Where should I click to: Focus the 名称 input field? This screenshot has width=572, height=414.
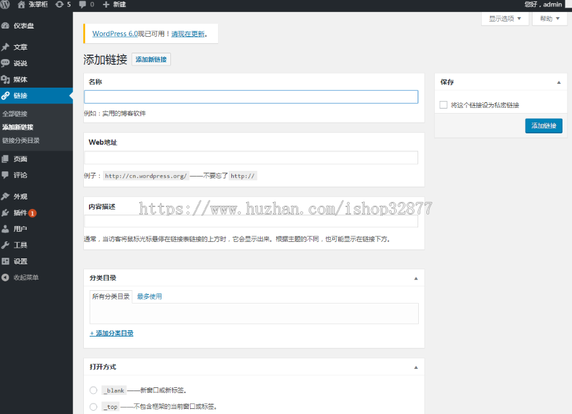click(x=251, y=97)
